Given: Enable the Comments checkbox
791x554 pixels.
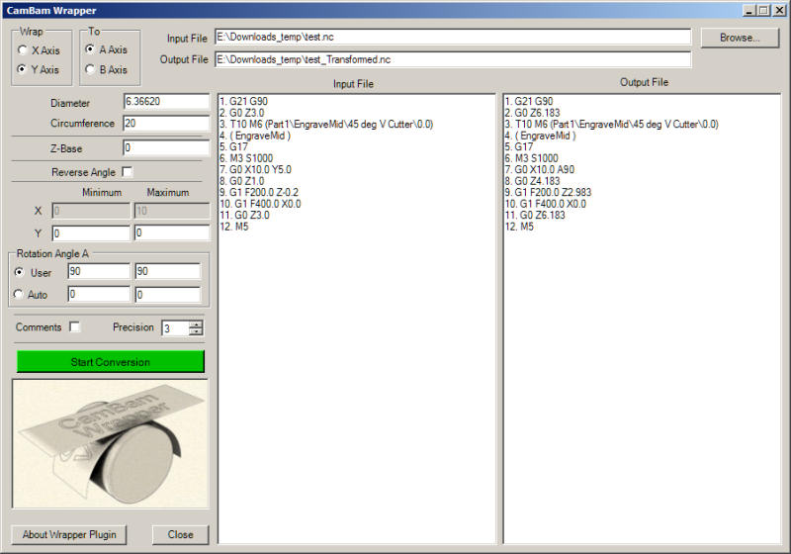Looking at the screenshot, I should [x=75, y=326].
